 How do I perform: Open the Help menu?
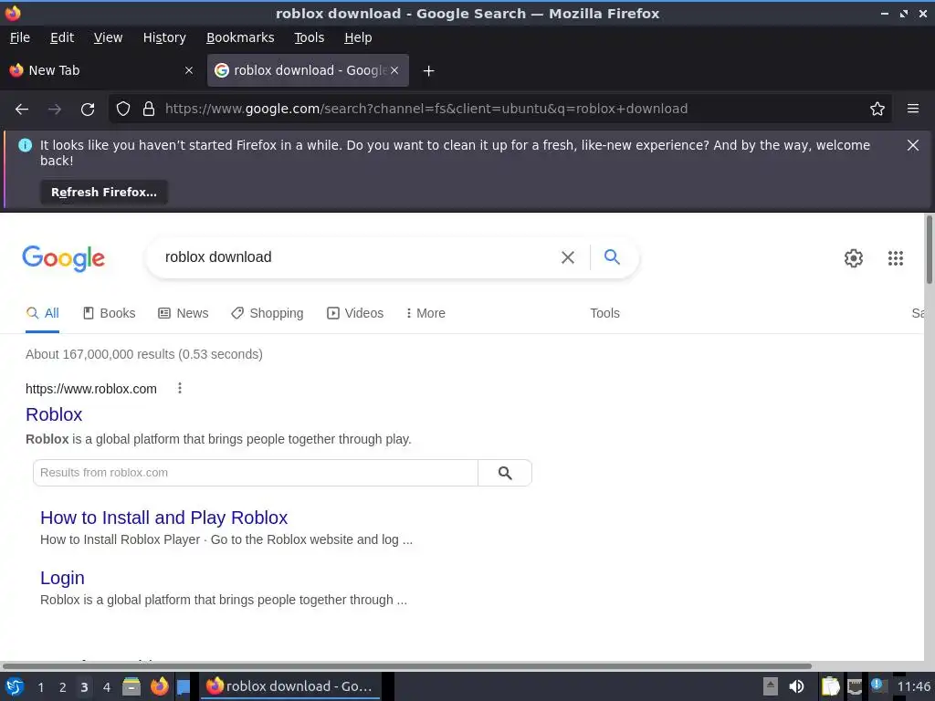358,37
